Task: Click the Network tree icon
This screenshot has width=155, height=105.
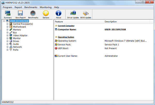Action: 11,47
